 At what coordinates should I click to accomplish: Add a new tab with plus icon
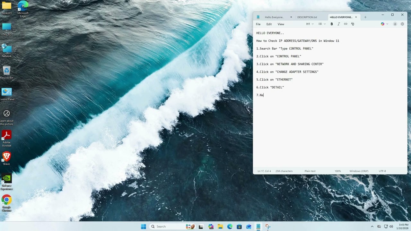(x=365, y=17)
